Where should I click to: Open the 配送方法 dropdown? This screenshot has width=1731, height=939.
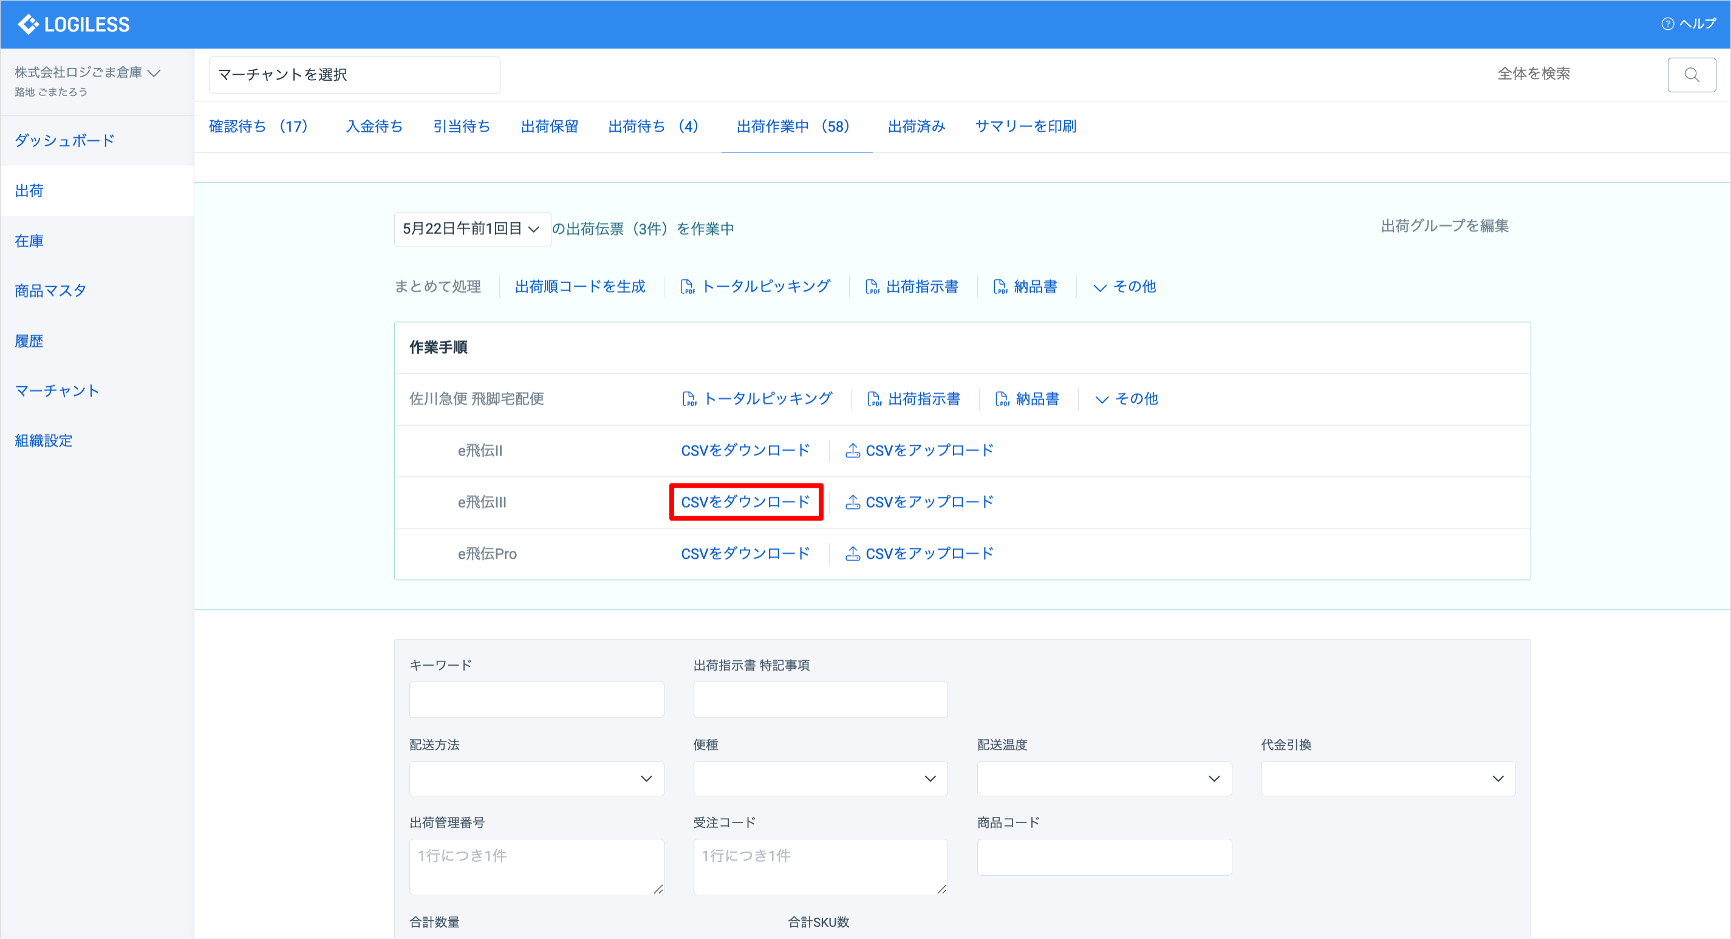[536, 779]
